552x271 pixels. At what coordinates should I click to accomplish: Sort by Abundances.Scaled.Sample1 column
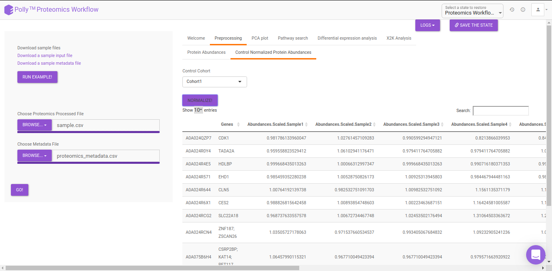tap(278, 124)
